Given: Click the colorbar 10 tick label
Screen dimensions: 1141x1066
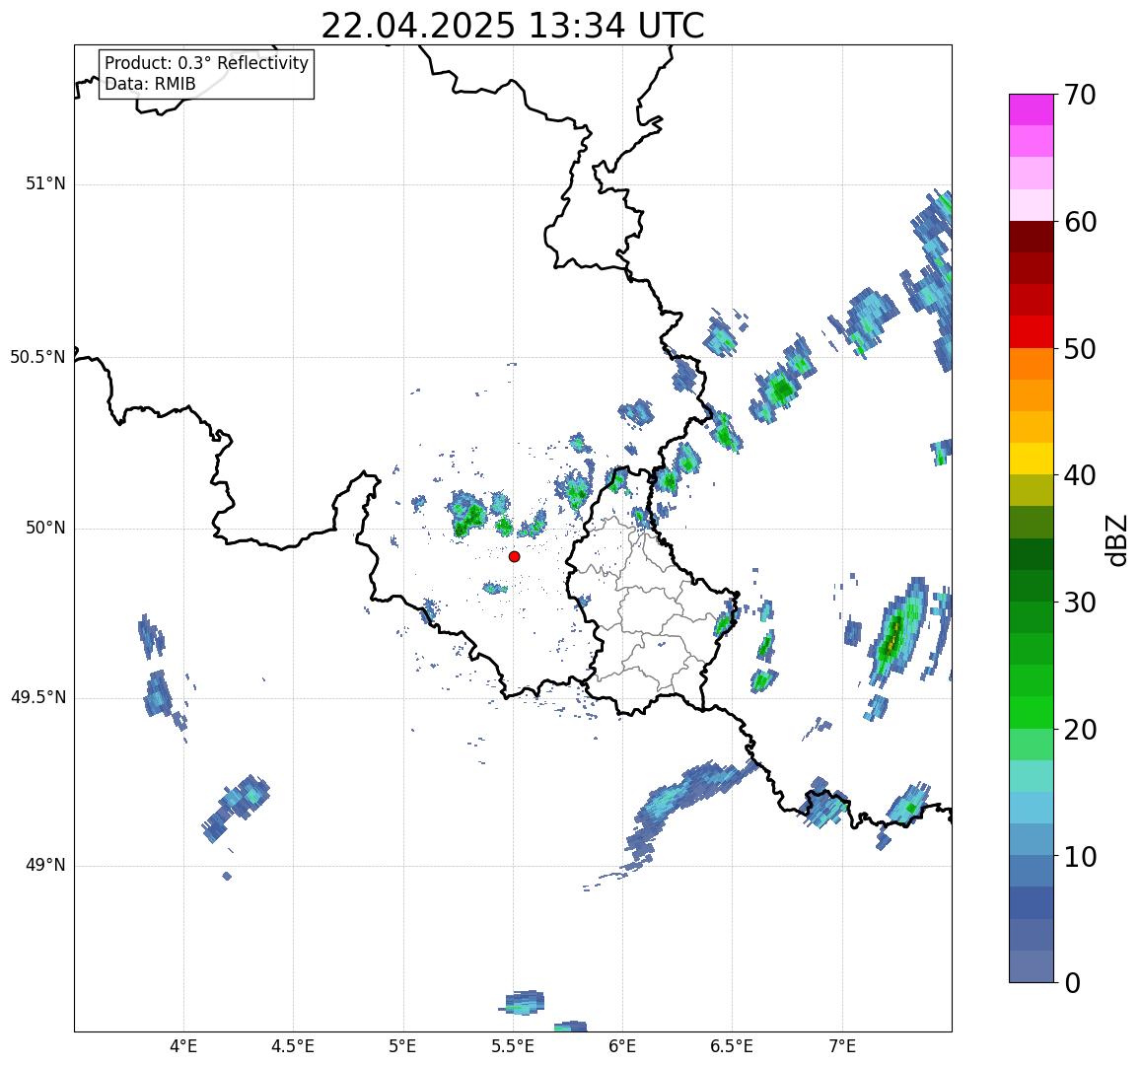Looking at the screenshot, I should click(1080, 856).
